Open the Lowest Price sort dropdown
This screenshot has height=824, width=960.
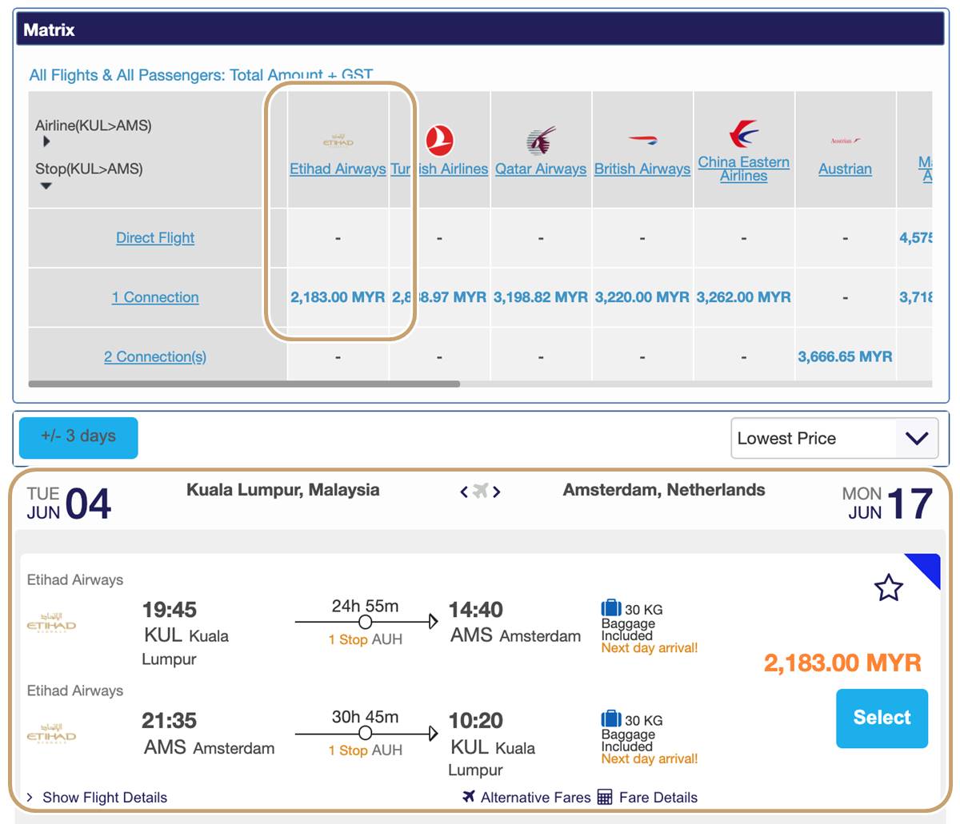coord(834,438)
